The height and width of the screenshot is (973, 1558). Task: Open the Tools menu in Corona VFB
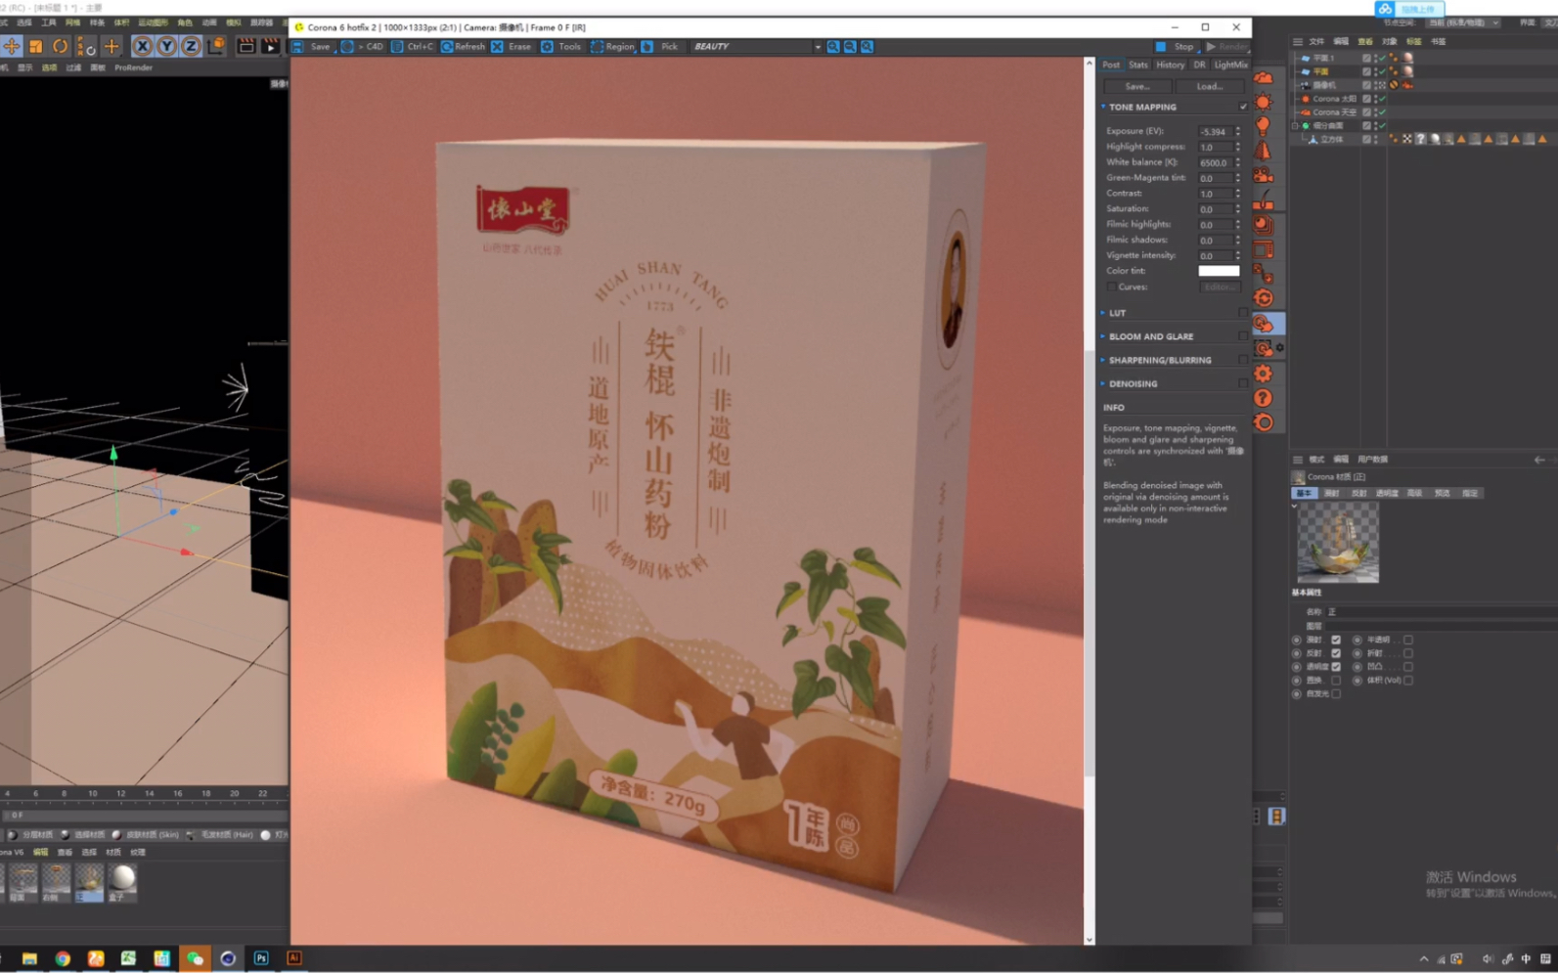tap(561, 46)
